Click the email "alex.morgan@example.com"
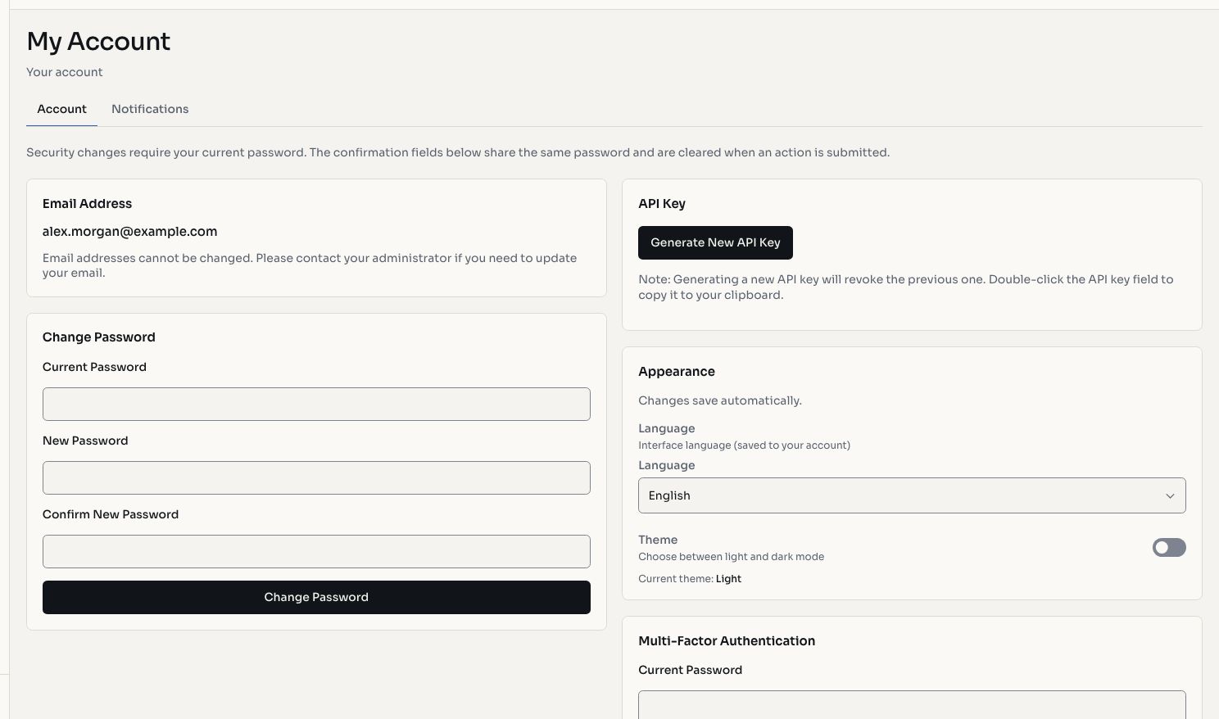This screenshot has width=1219, height=719. pos(130,232)
